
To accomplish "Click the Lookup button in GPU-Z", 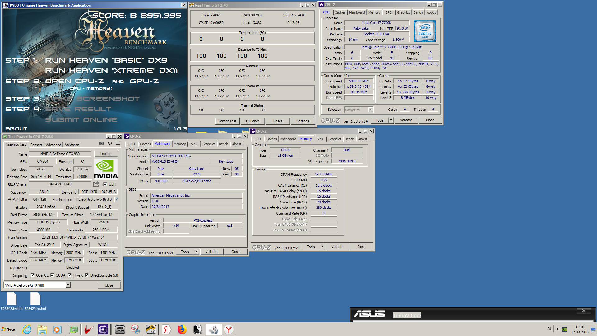I will (106, 154).
